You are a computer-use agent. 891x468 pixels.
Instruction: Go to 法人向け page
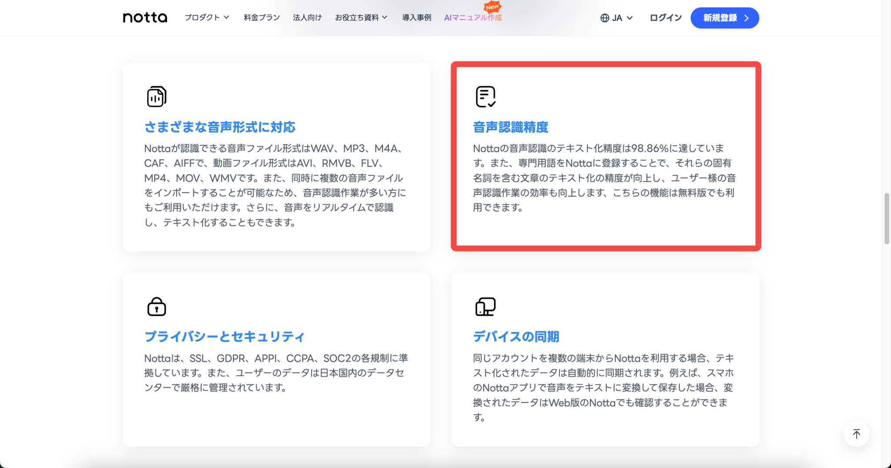[307, 17]
